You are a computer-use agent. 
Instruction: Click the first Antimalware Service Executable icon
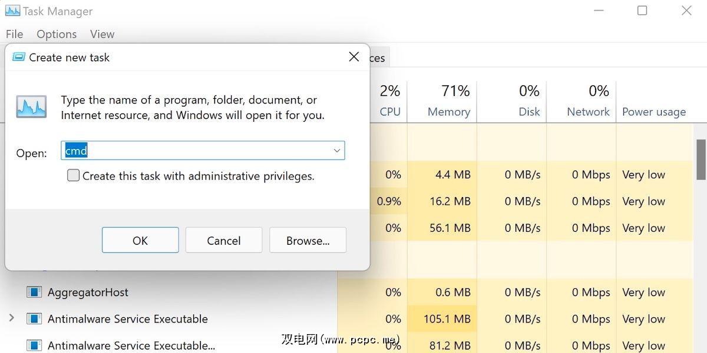(34, 319)
